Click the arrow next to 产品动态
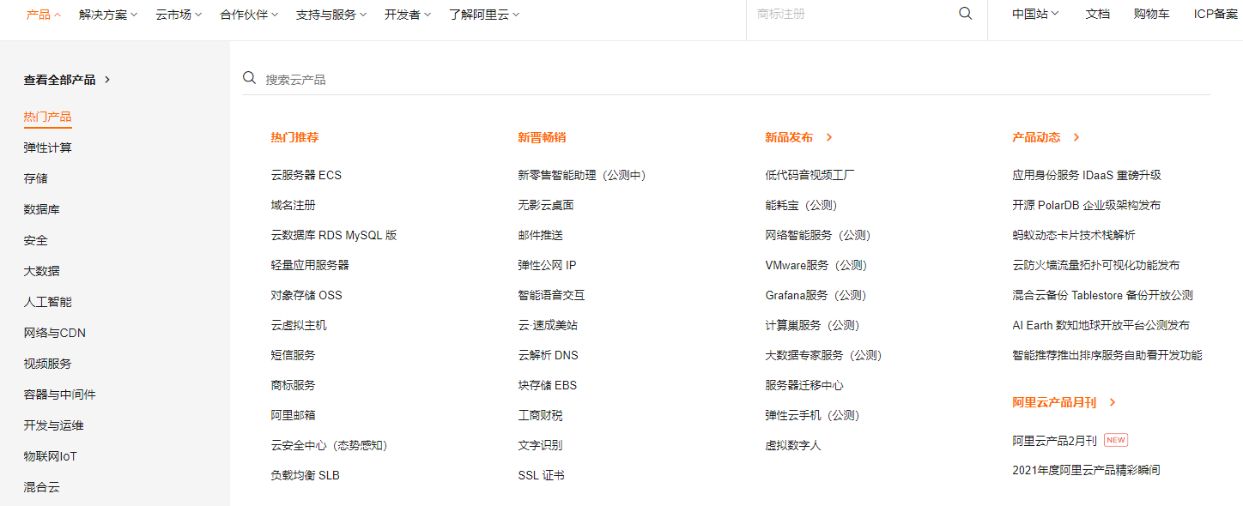The image size is (1243, 506). (x=1076, y=137)
